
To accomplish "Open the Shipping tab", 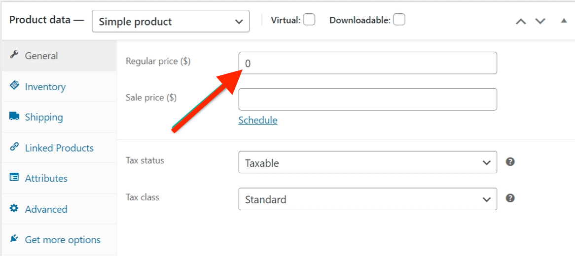I will pyautogui.click(x=44, y=117).
